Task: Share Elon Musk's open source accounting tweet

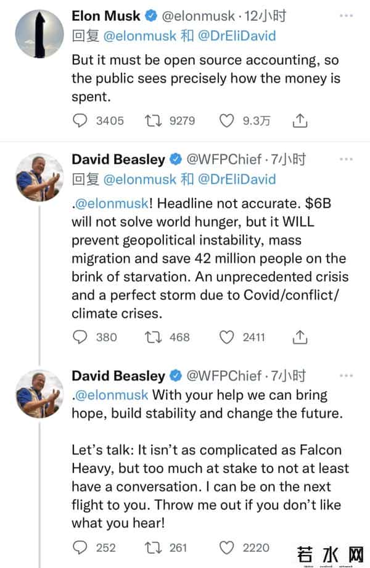Action: (x=300, y=121)
